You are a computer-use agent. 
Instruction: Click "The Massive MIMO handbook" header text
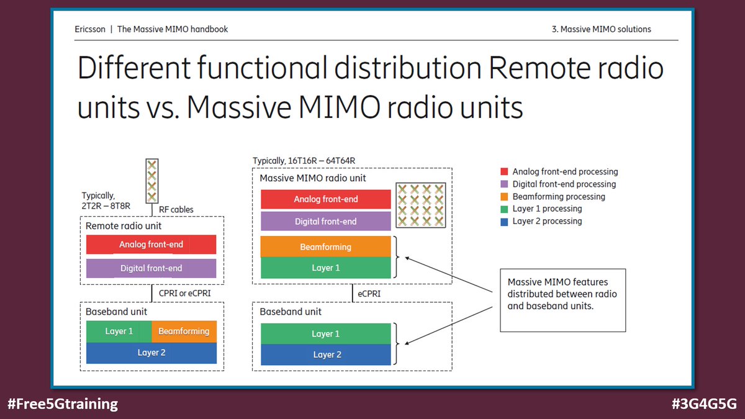(x=174, y=29)
